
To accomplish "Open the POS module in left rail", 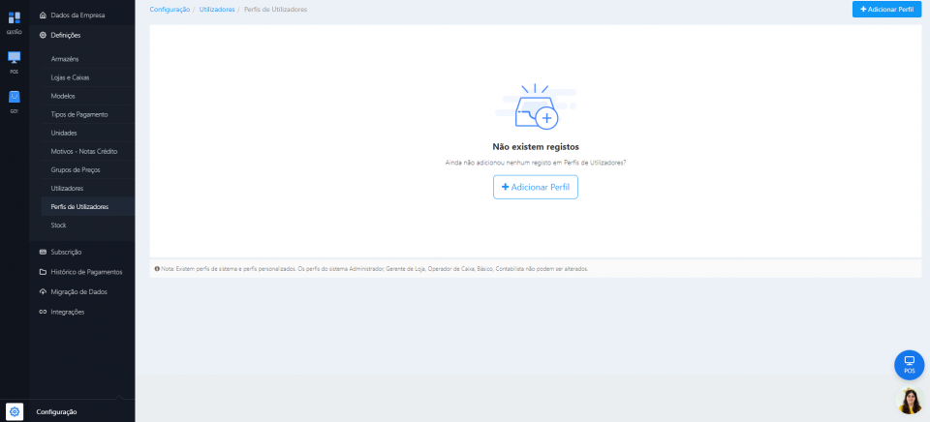I will tap(14, 60).
